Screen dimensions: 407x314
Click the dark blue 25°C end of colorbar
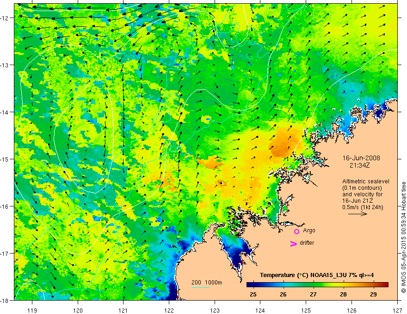click(250, 285)
